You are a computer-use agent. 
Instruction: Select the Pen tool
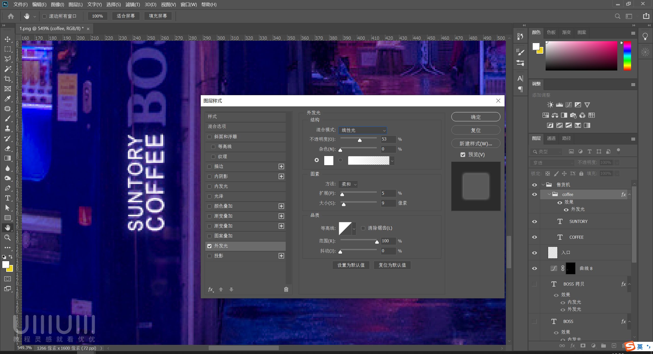pyautogui.click(x=8, y=188)
